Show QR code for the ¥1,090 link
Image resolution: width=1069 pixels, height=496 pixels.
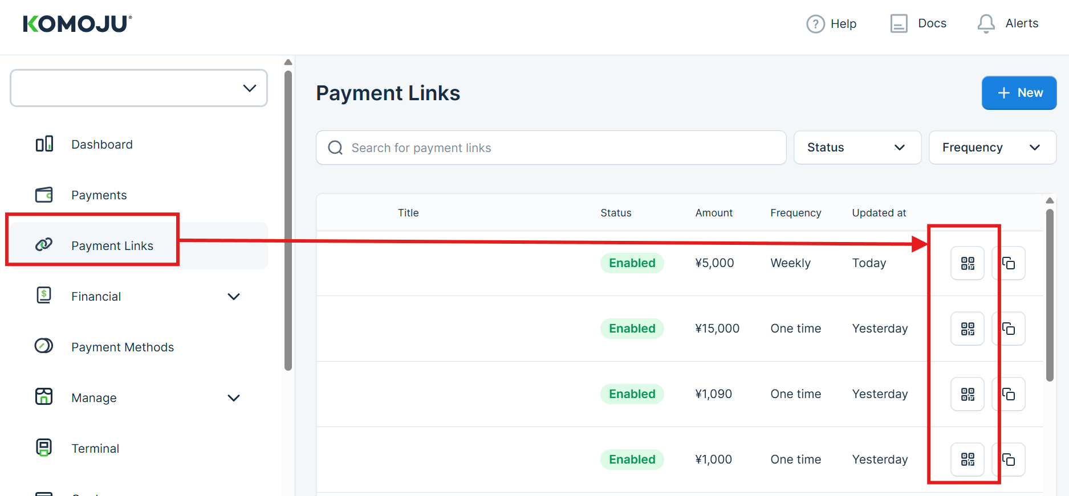point(967,394)
